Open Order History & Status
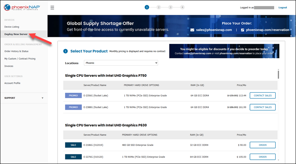Screen dimensions: 296x164 16,51
